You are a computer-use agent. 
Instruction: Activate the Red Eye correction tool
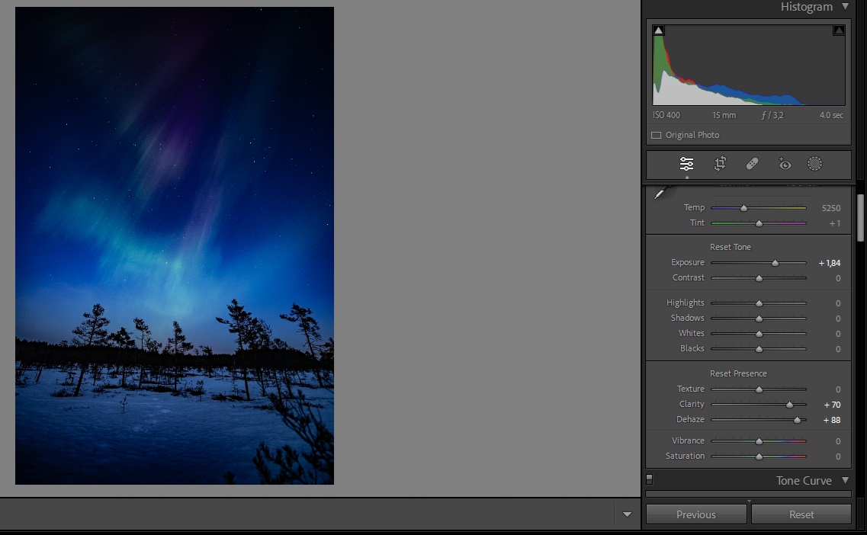[x=784, y=164]
